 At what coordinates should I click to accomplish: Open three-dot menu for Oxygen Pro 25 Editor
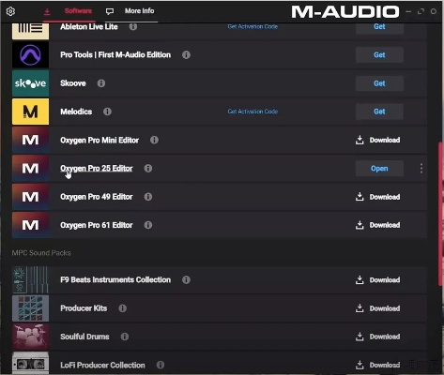click(x=421, y=169)
